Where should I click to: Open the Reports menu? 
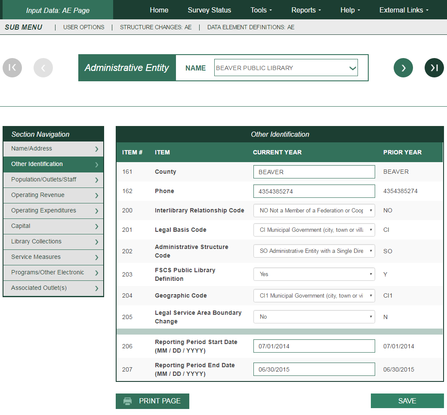tap(306, 10)
